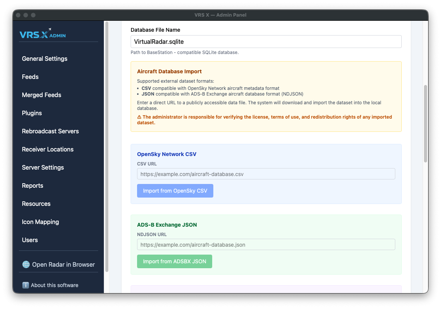This screenshot has width=441, height=309.
Task: Navigate to Rebroadcast Servers
Action: (50, 131)
